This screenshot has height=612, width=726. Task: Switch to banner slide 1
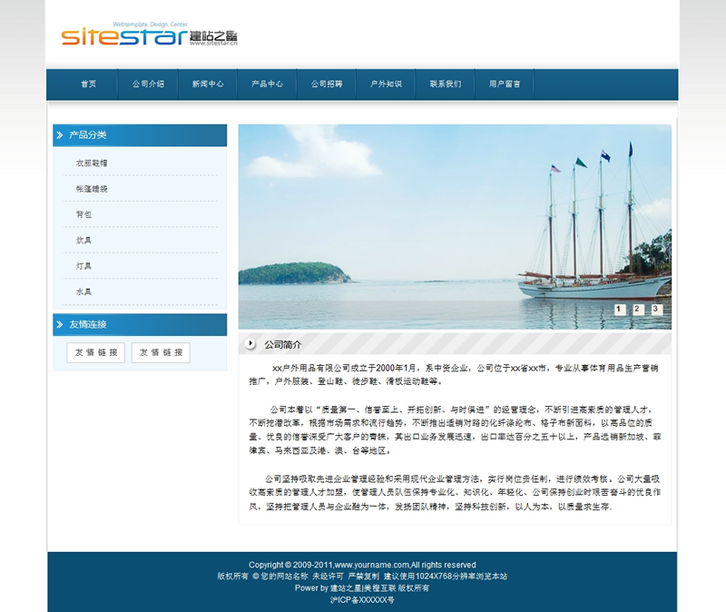(x=619, y=310)
